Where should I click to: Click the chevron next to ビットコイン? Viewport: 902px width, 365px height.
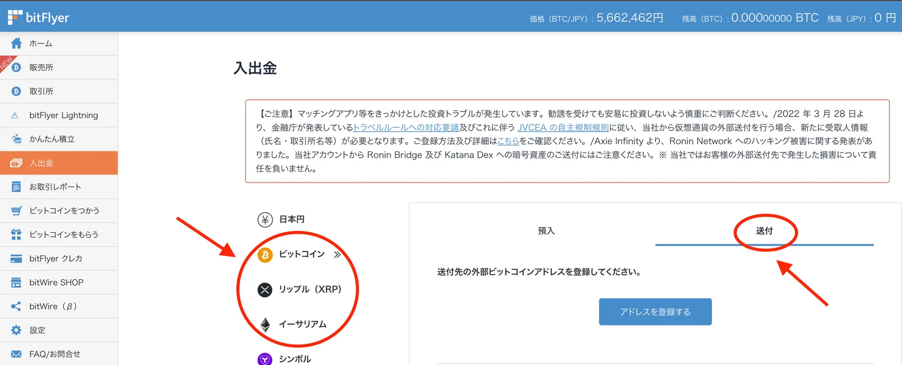tap(337, 255)
